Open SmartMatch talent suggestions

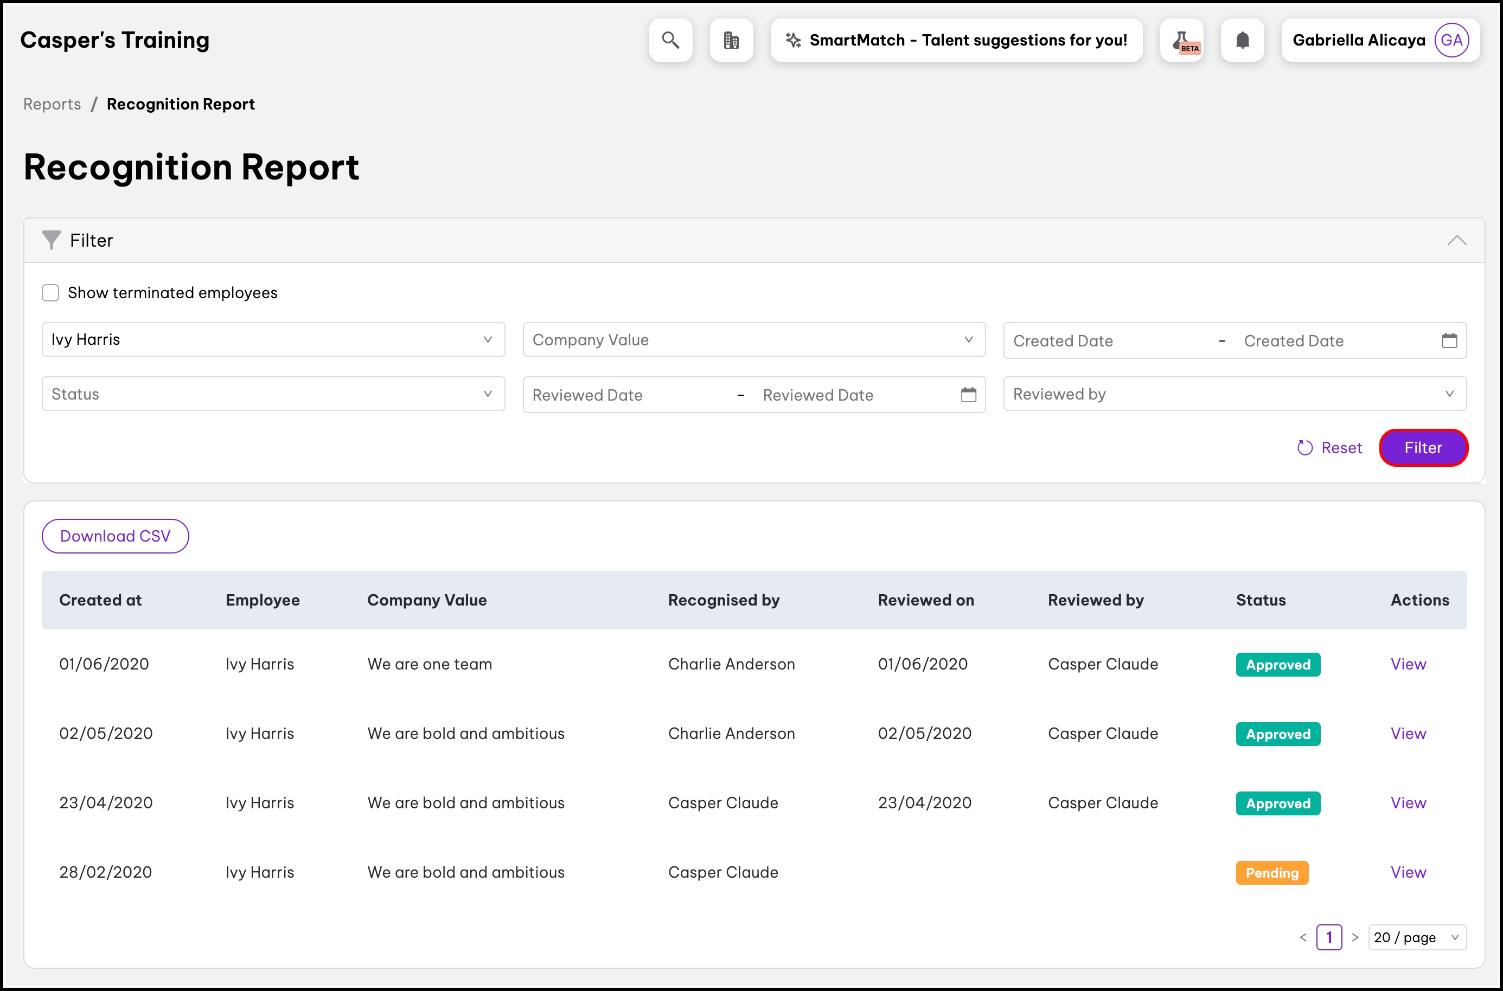[x=956, y=41]
